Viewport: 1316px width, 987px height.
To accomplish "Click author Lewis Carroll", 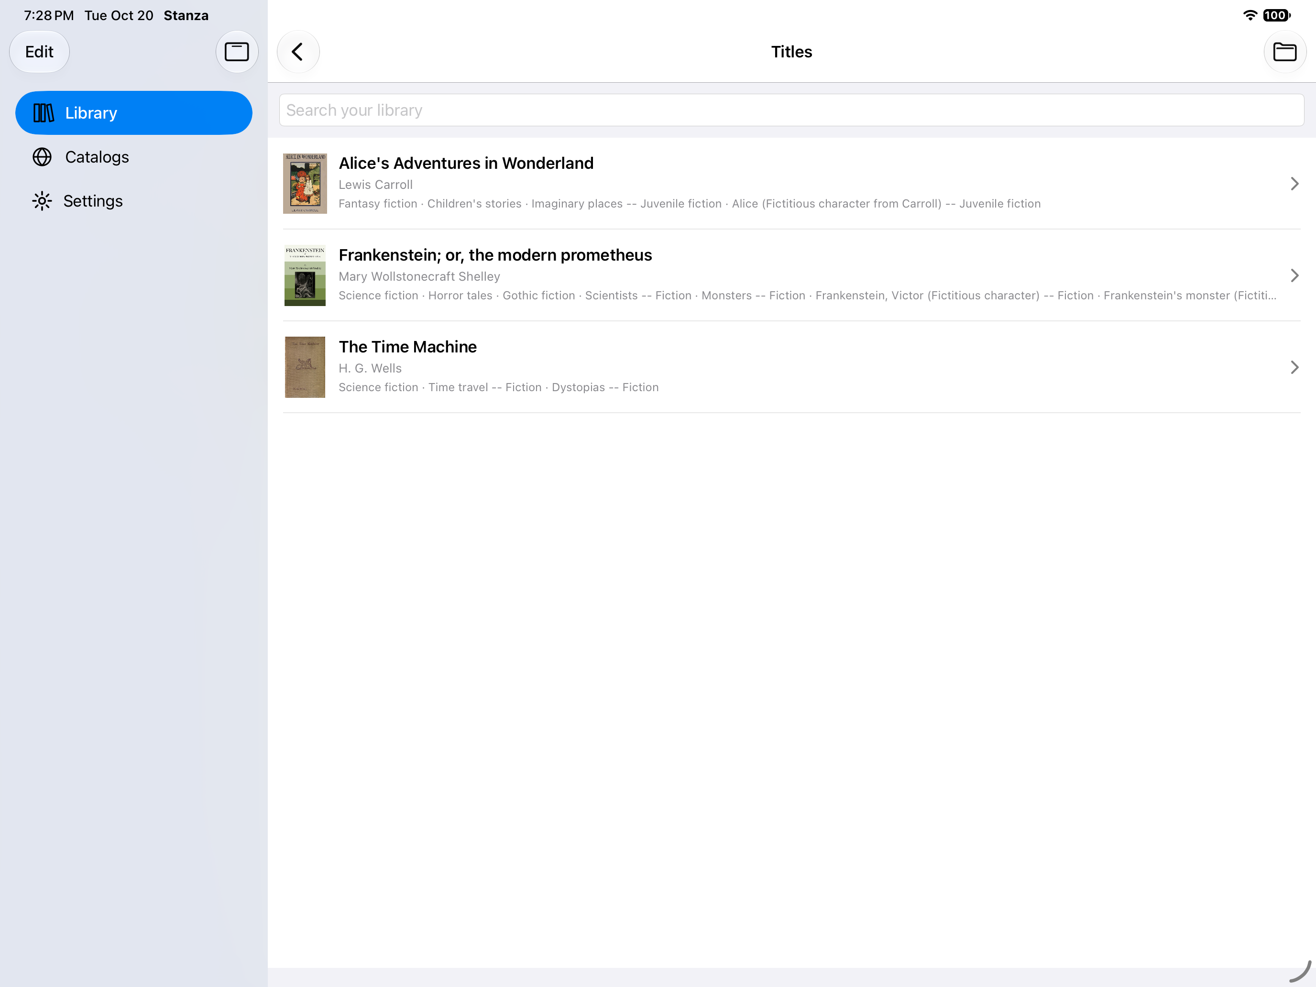I will (x=375, y=185).
